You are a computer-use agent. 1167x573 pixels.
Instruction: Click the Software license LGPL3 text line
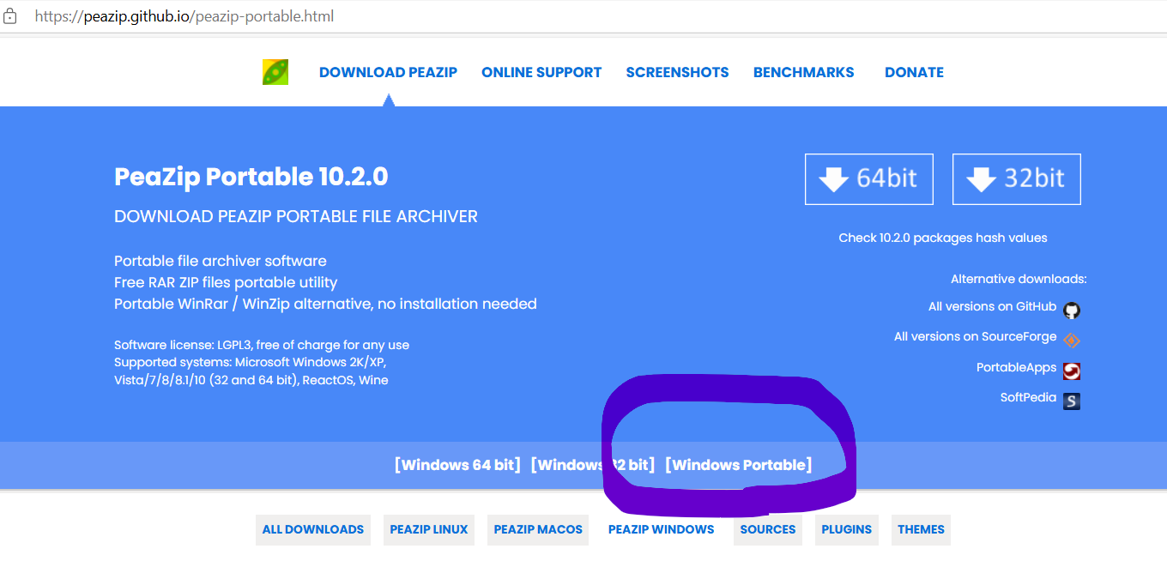point(262,345)
